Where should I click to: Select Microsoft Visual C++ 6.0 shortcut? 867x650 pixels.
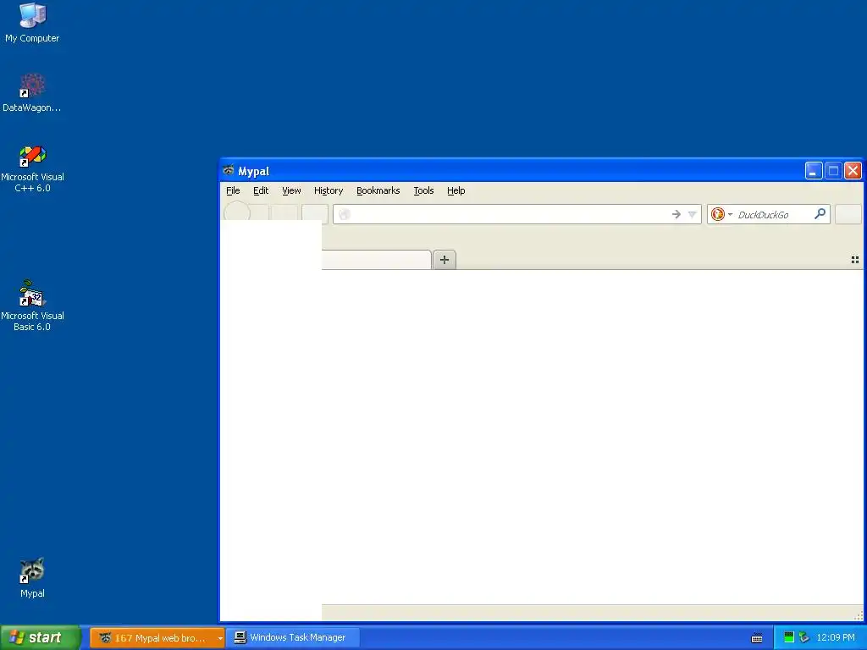click(32, 168)
